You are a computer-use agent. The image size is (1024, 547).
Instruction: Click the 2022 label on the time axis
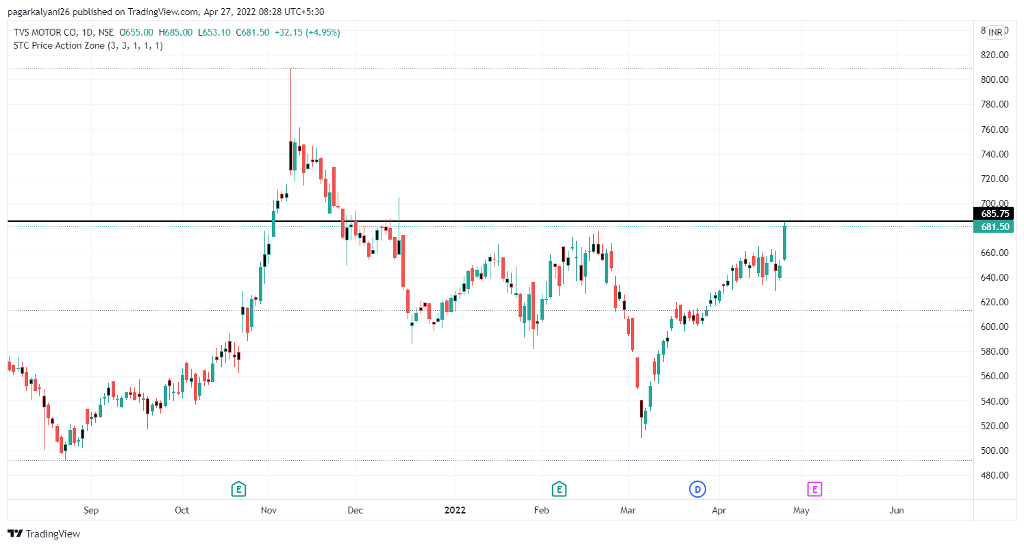pyautogui.click(x=455, y=510)
